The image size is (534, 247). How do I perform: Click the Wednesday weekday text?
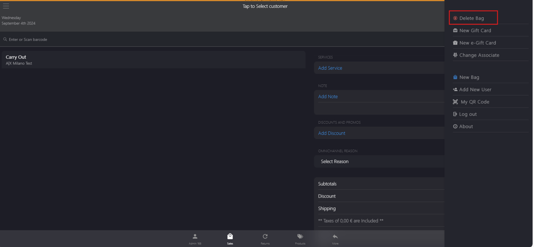(11, 18)
